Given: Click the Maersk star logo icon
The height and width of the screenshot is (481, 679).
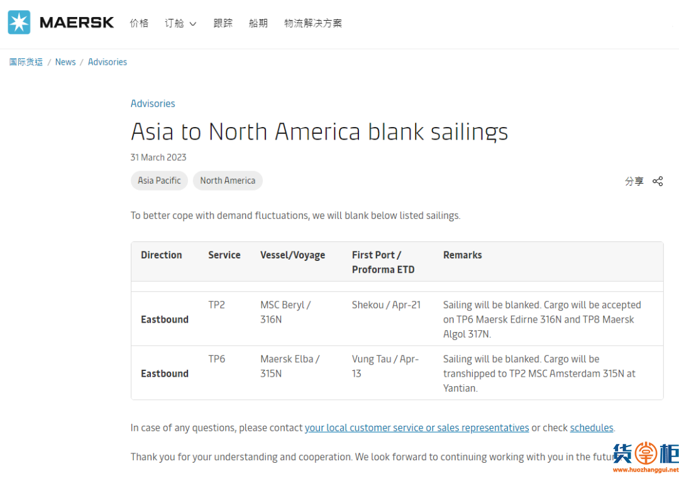Looking at the screenshot, I should coord(19,23).
